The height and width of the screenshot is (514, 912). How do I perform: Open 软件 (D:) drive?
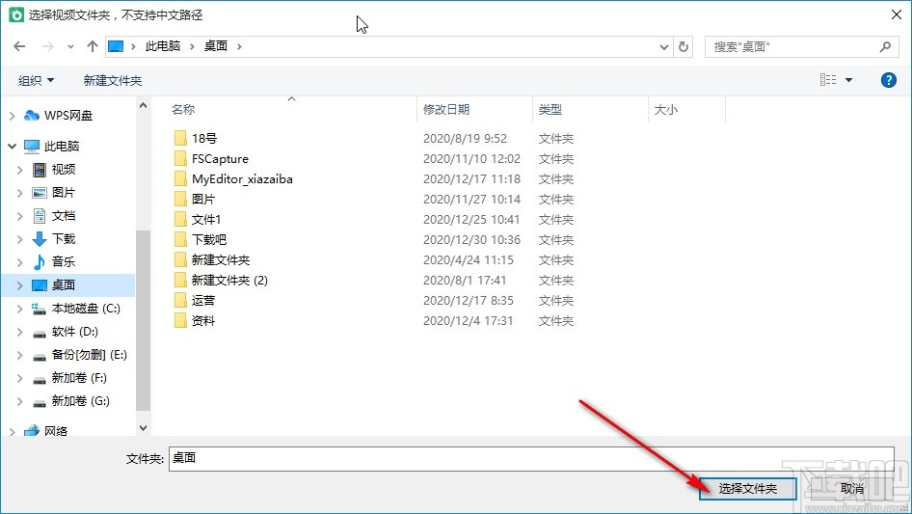click(x=74, y=332)
